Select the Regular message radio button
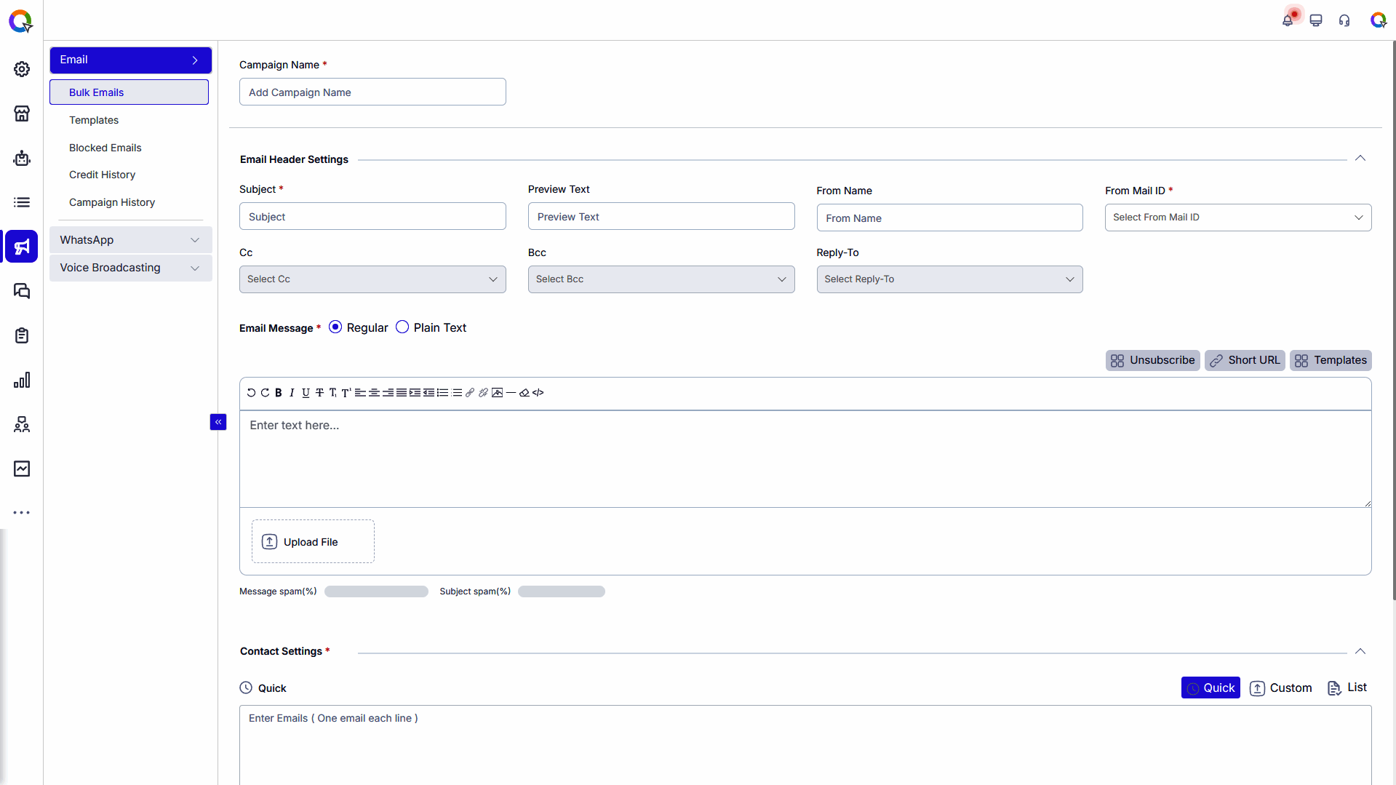Viewport: 1396px width, 785px height. coord(335,327)
